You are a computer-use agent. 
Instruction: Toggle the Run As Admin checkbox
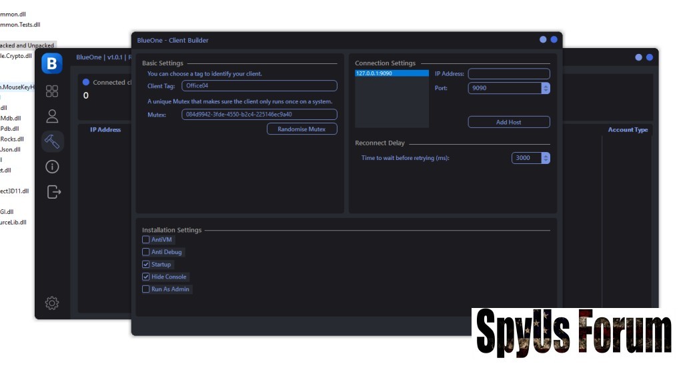point(146,289)
